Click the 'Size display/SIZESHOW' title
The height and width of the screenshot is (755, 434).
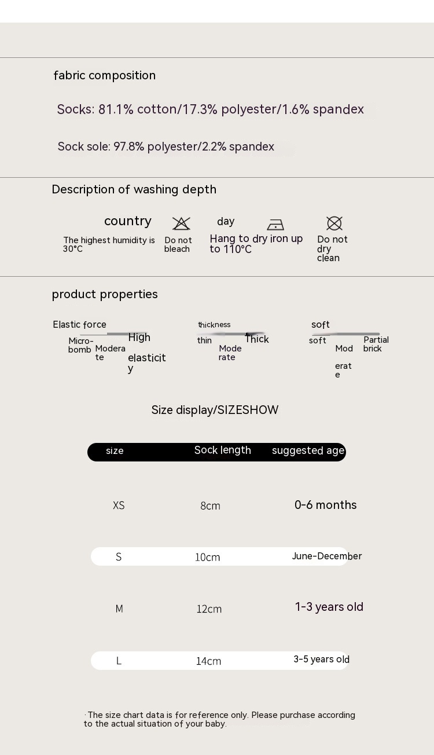point(215,410)
